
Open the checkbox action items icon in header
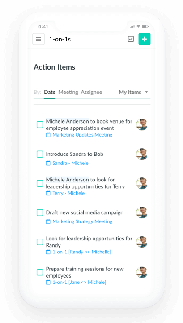coord(131,39)
